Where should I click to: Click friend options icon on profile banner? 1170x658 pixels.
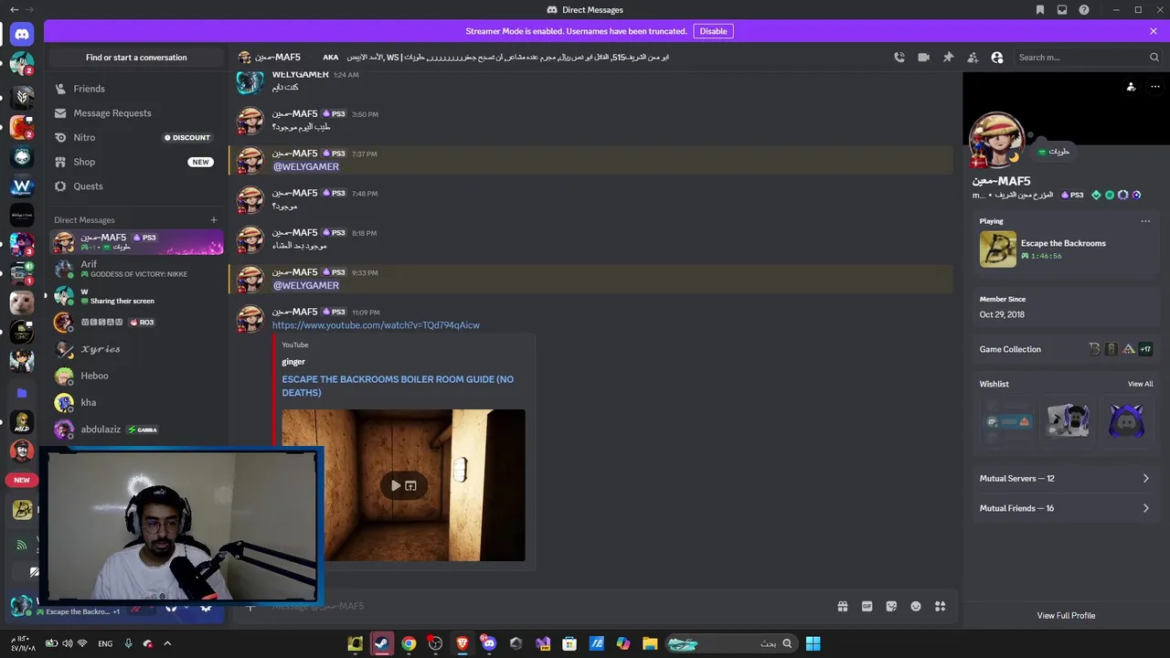click(x=1131, y=87)
